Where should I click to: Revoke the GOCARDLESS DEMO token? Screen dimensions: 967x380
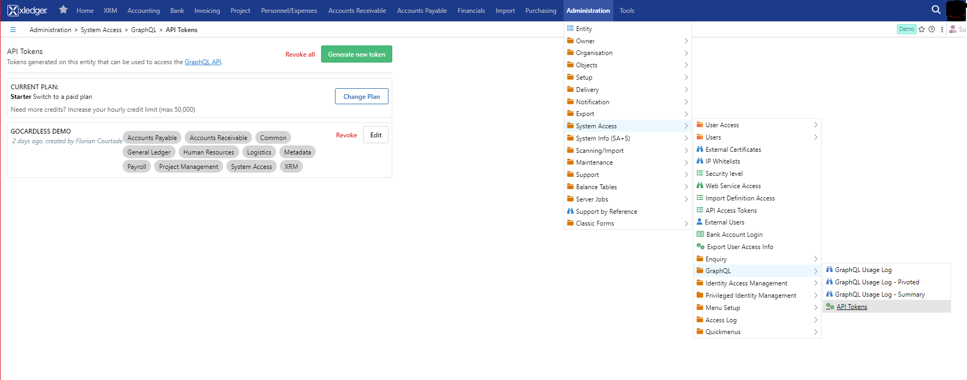pyautogui.click(x=346, y=135)
